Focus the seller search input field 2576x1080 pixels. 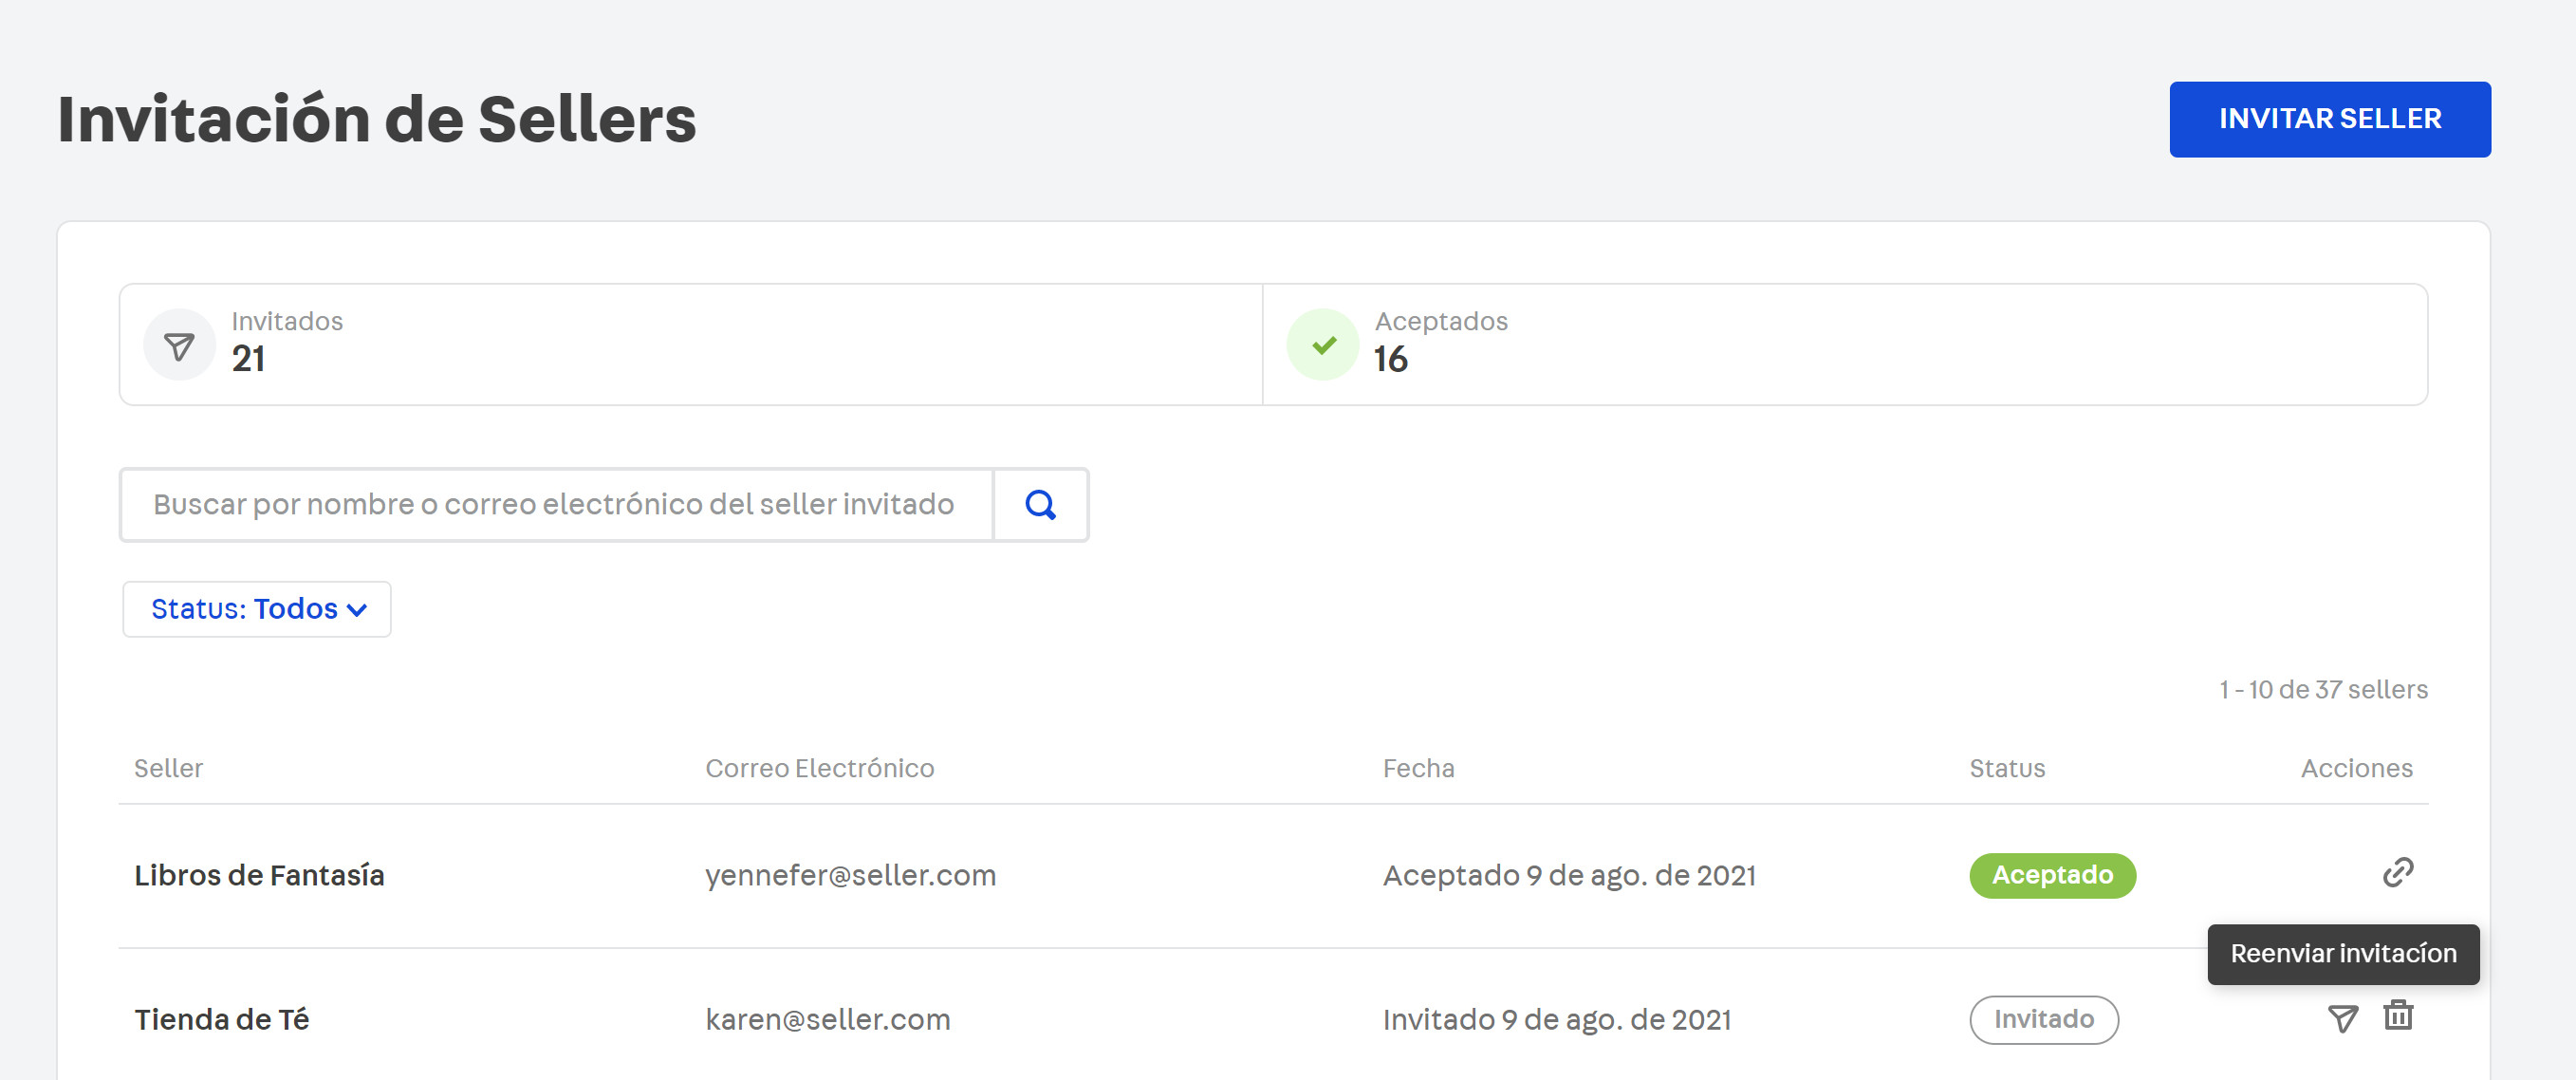click(x=556, y=505)
